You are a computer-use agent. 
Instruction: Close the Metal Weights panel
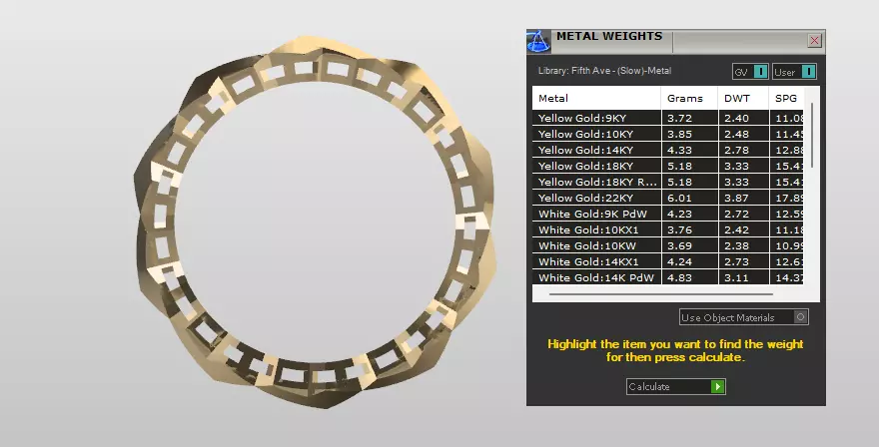point(814,40)
